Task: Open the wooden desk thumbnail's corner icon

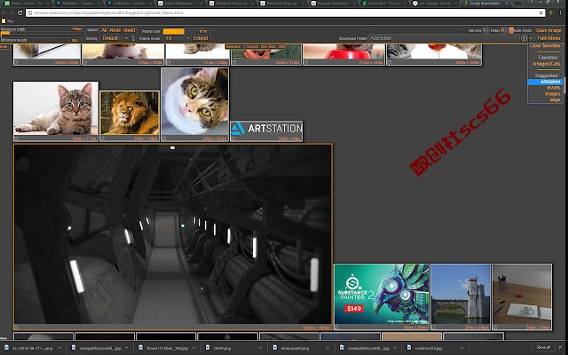Action: [x=495, y=327]
